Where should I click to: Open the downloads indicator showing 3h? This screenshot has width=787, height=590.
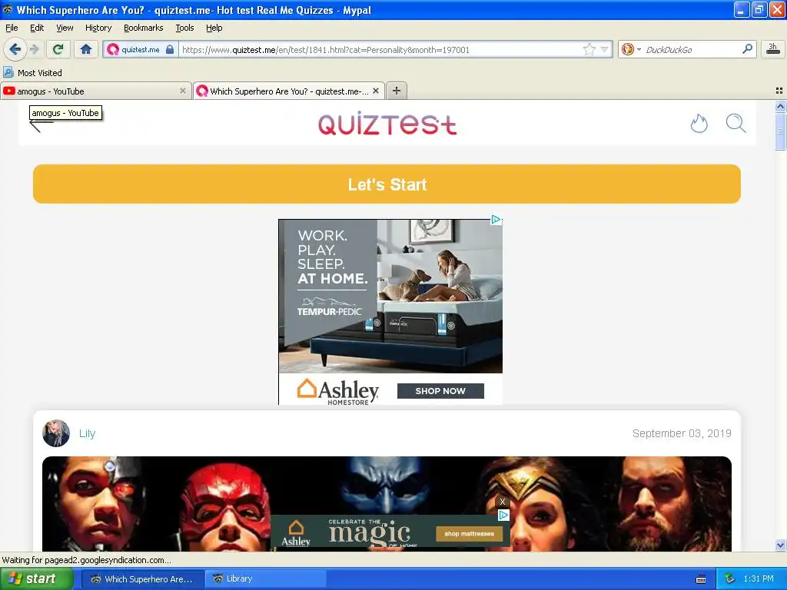click(773, 49)
